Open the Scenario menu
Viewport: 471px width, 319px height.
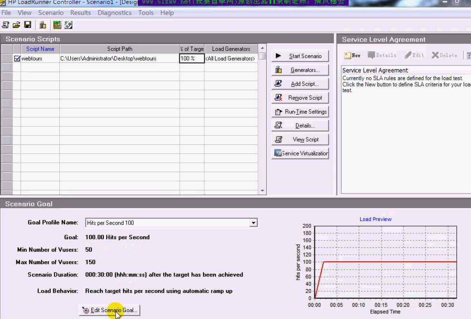[x=51, y=13]
